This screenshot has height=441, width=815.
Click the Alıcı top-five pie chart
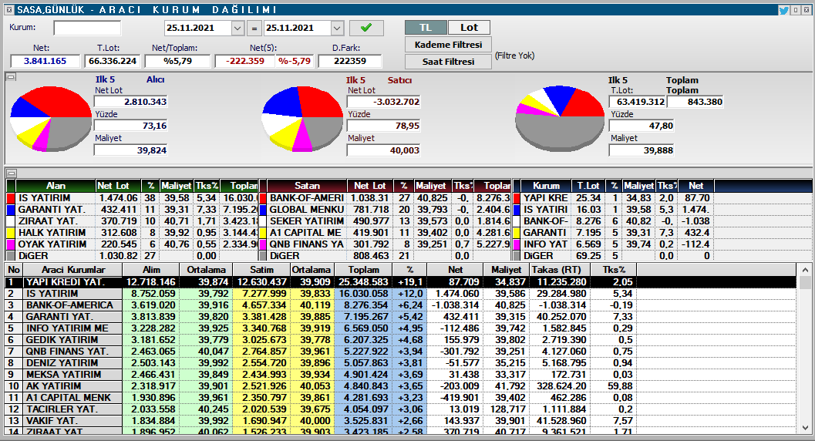click(x=51, y=119)
